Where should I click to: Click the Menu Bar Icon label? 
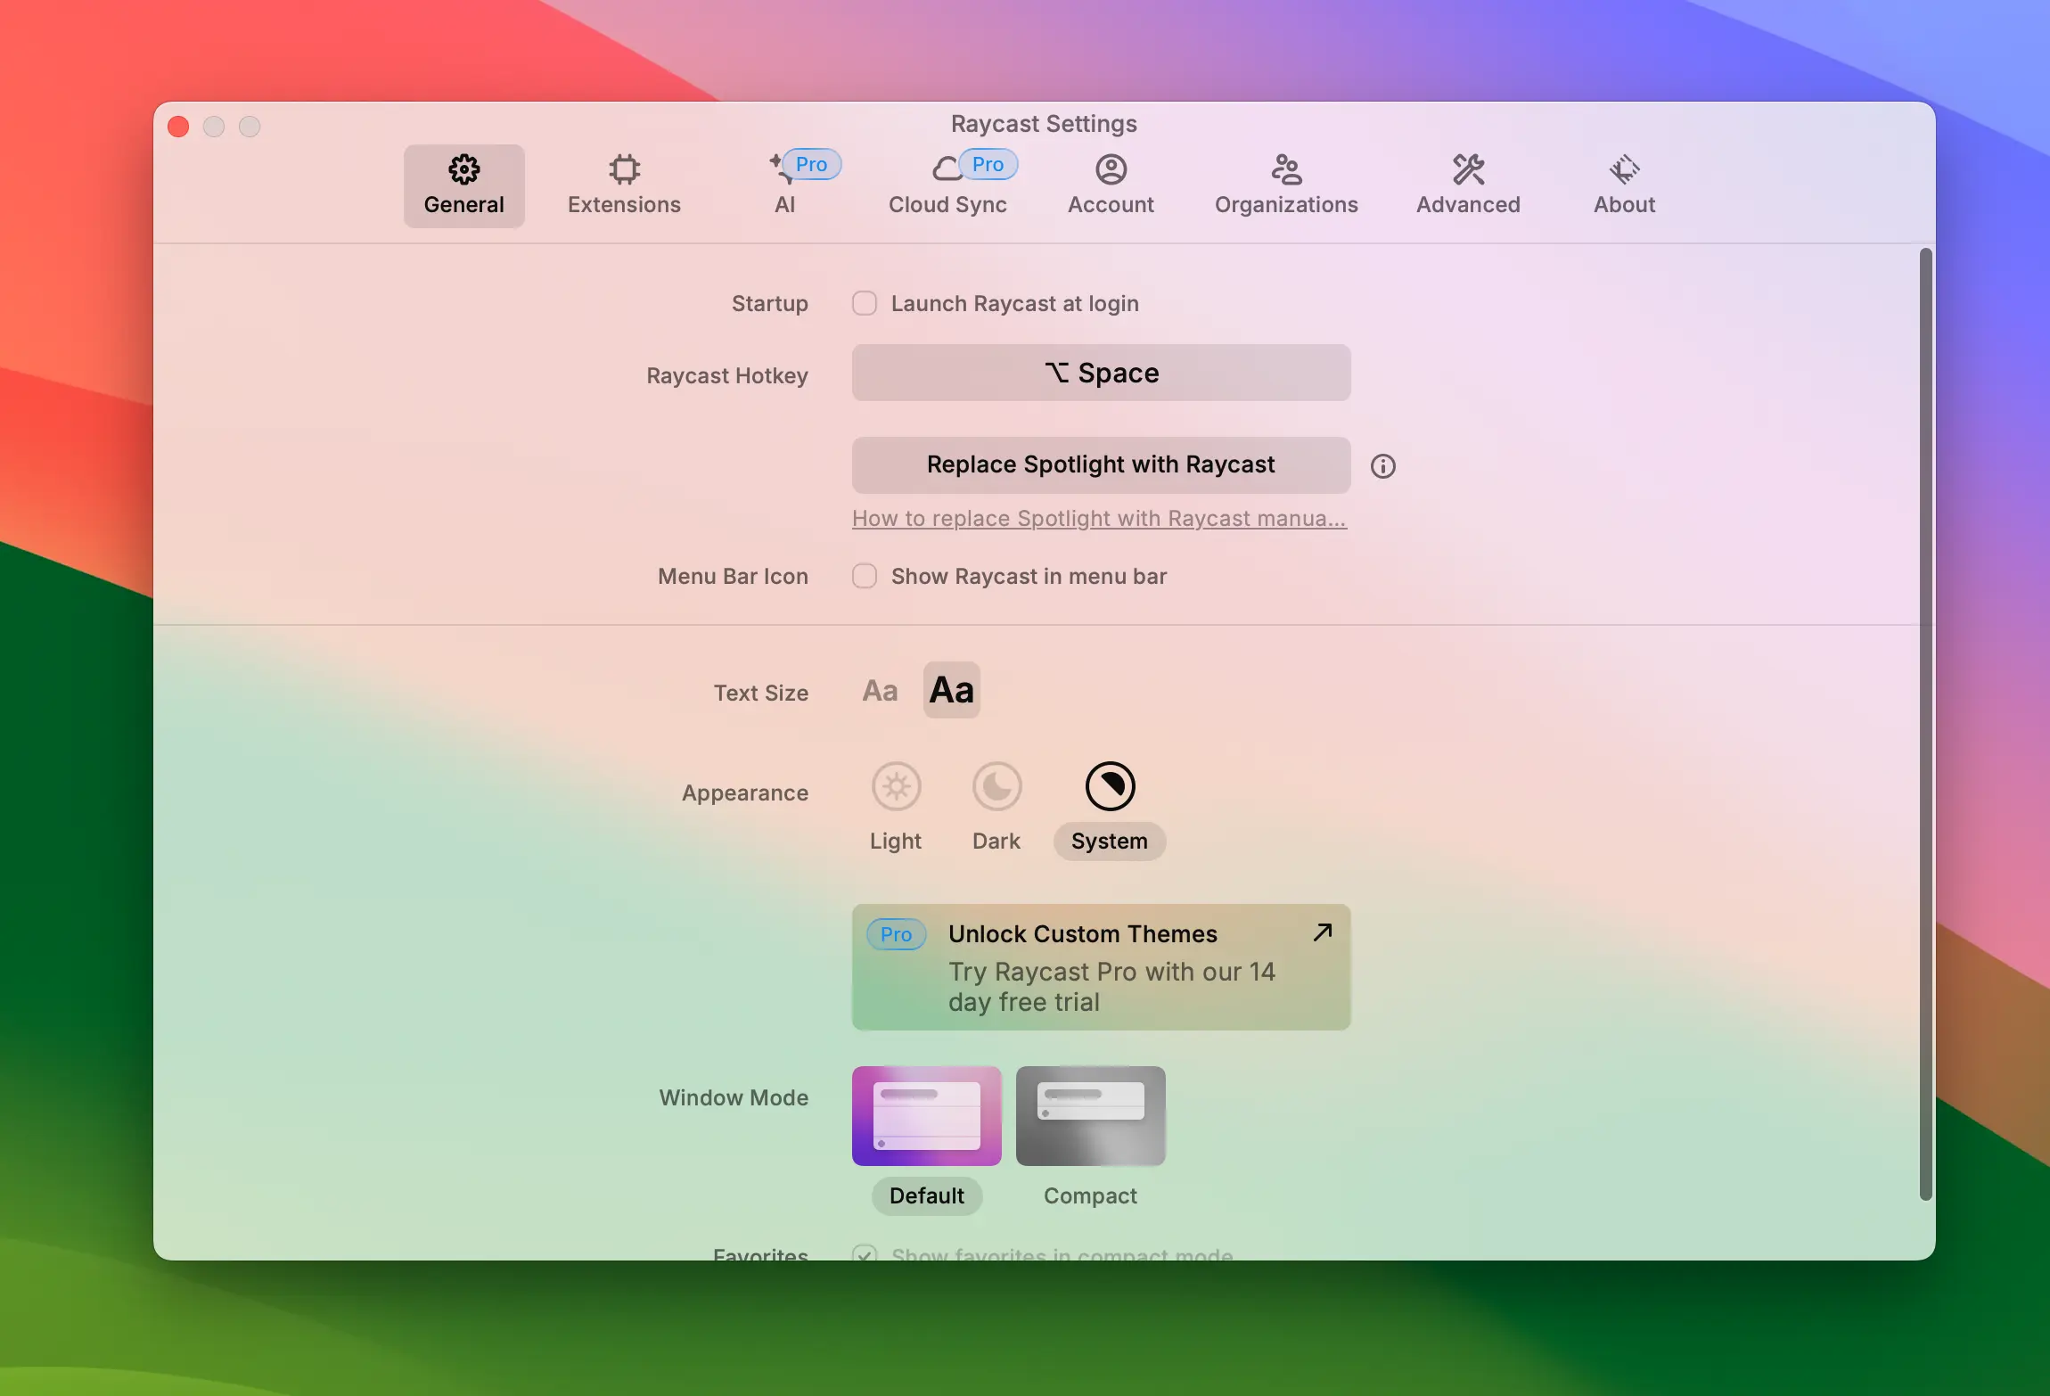tap(733, 576)
